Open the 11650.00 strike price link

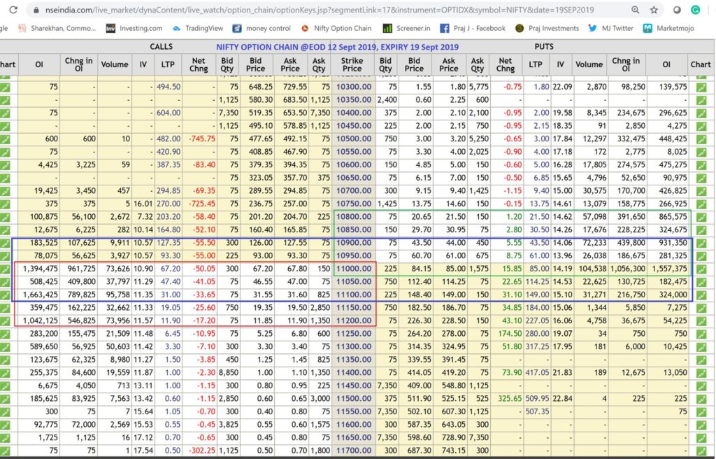click(354, 438)
